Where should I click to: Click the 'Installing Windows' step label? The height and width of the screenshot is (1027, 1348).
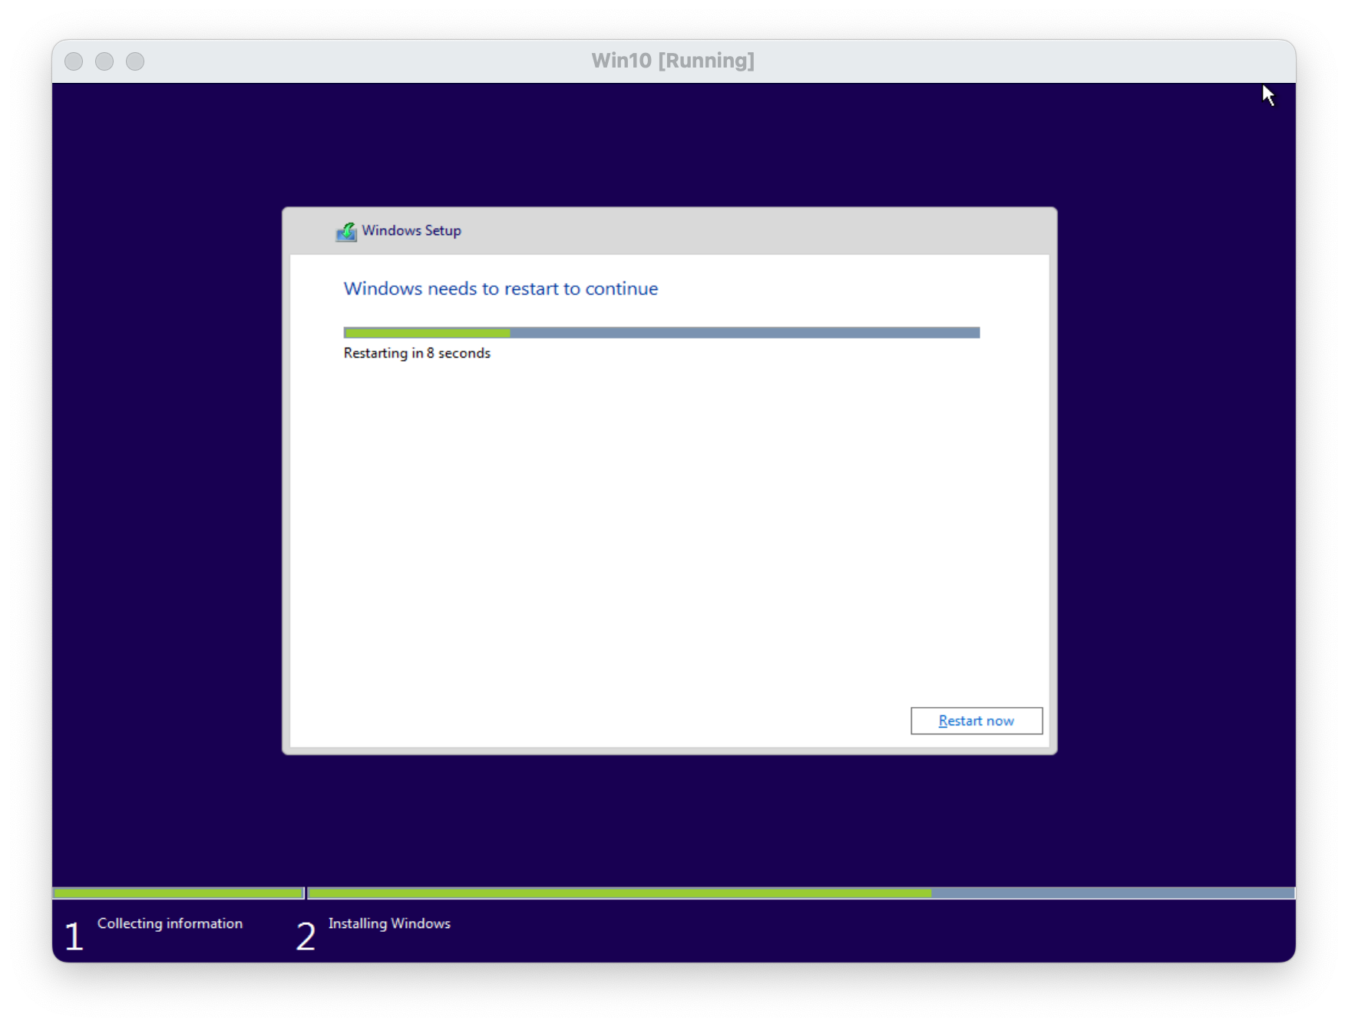(389, 923)
